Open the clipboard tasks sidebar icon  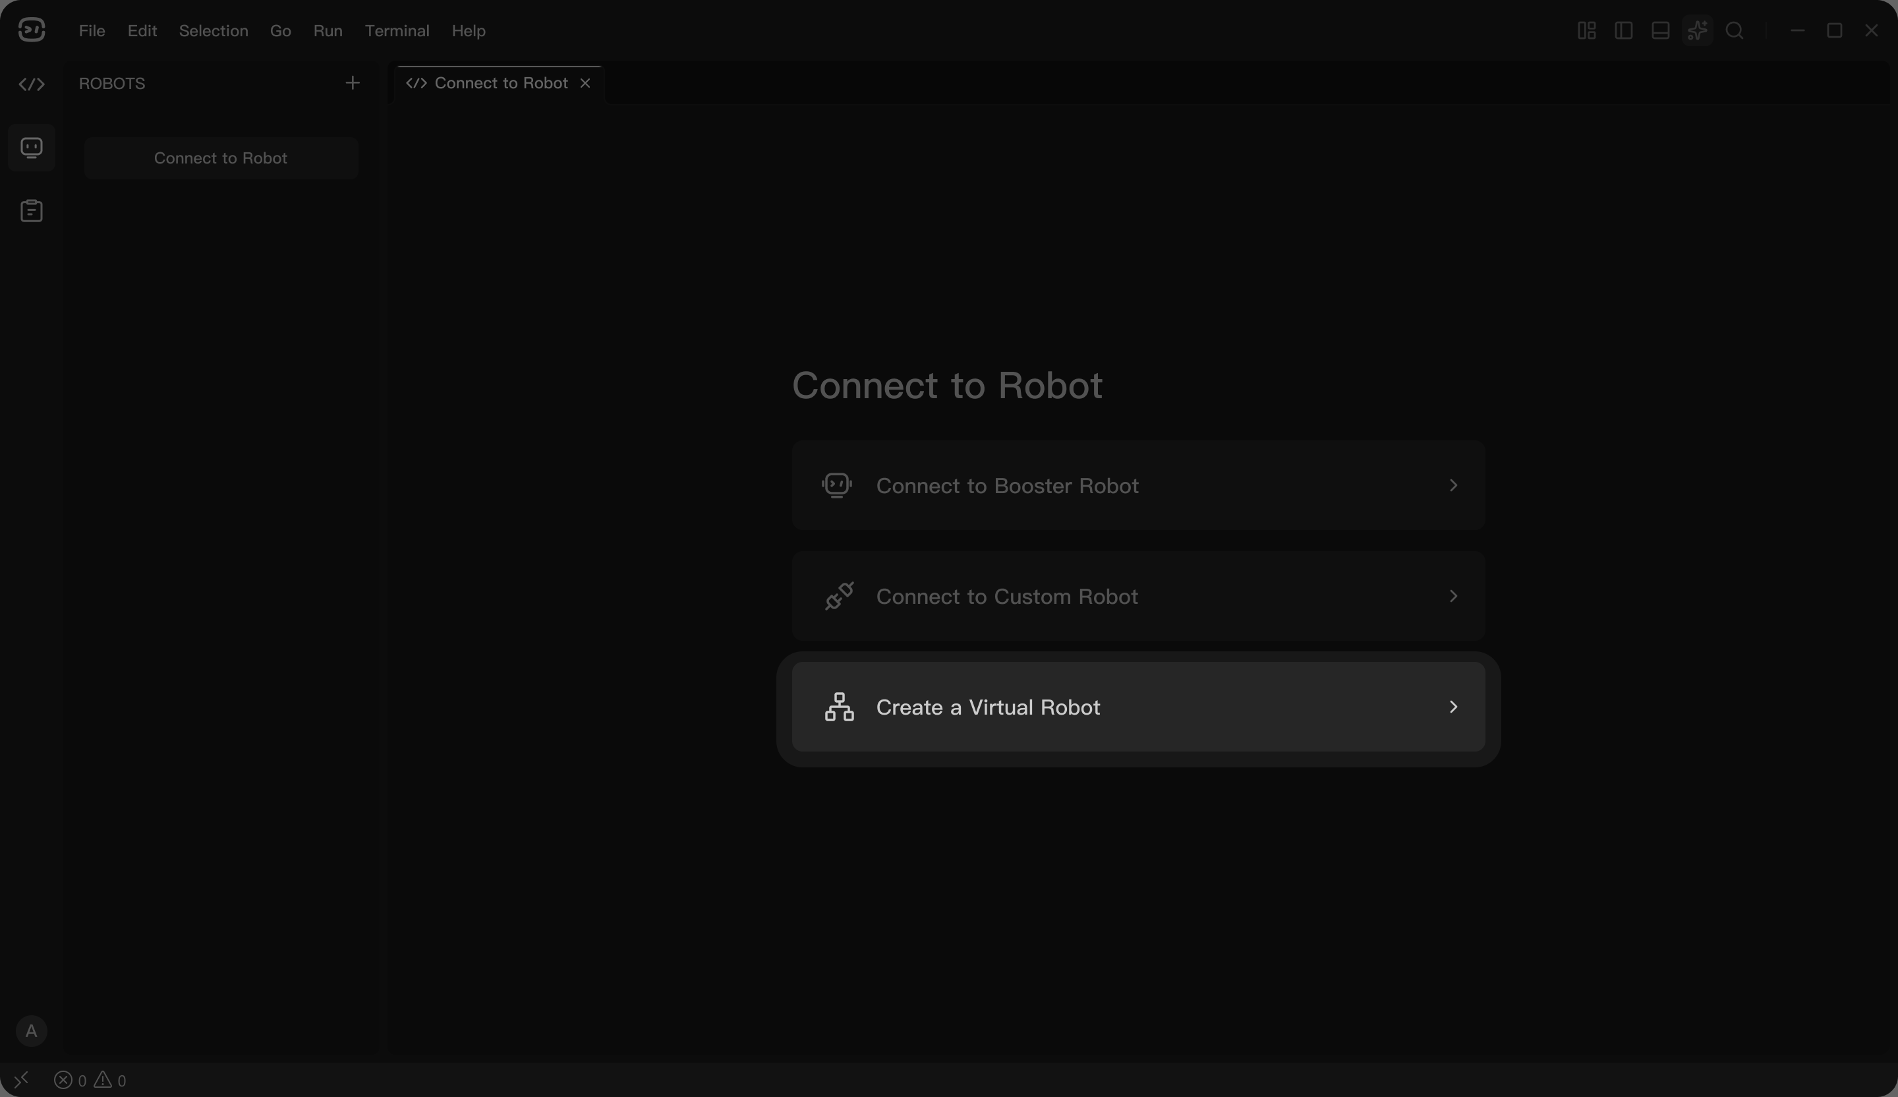[32, 211]
